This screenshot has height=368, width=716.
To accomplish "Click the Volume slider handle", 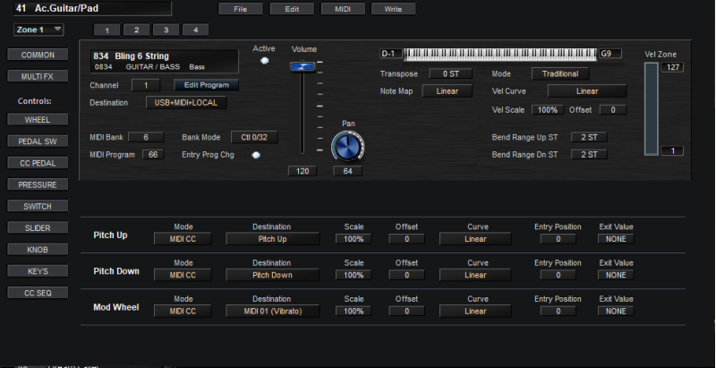I will [303, 66].
